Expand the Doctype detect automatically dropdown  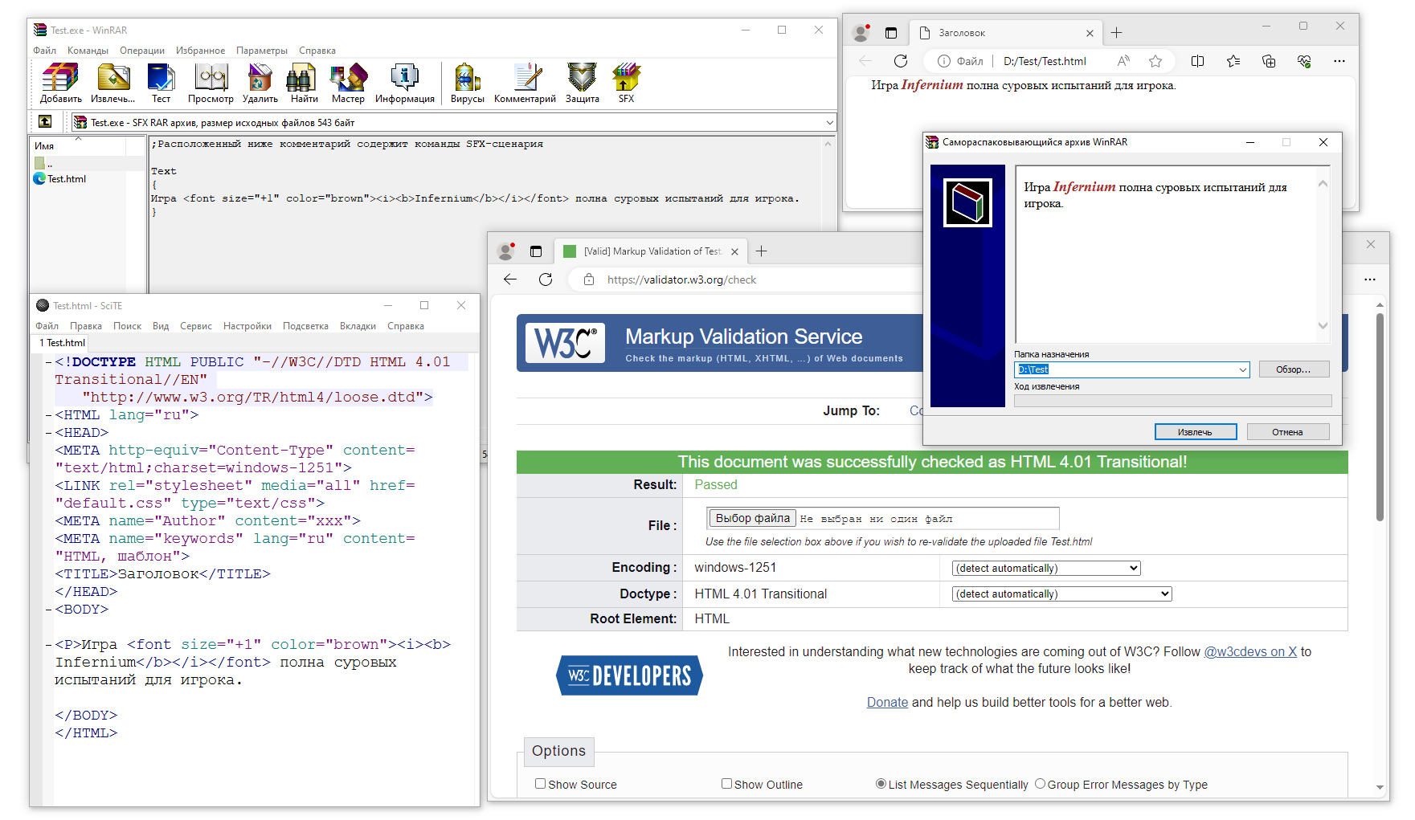[x=1062, y=594]
